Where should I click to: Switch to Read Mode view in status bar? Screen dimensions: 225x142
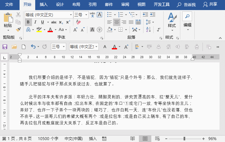(x=133, y=138)
